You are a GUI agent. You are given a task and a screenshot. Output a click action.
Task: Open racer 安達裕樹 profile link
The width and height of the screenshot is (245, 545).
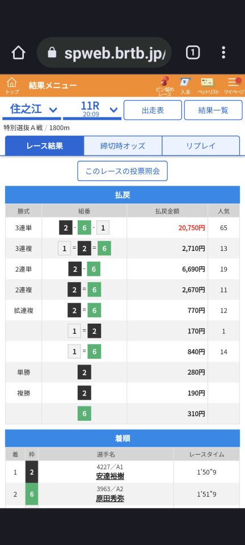pos(110,476)
